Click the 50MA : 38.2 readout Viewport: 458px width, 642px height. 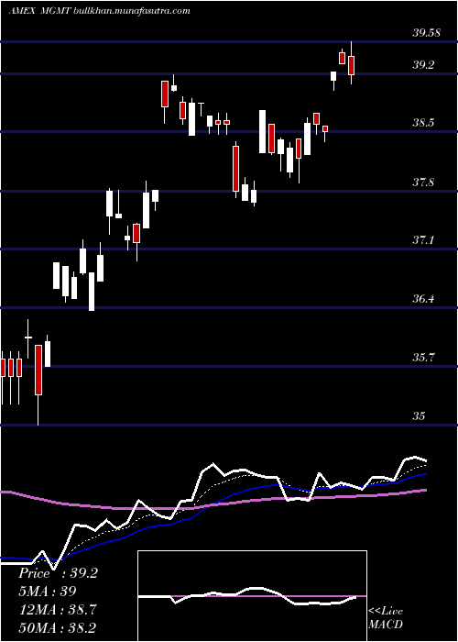pos(57,627)
